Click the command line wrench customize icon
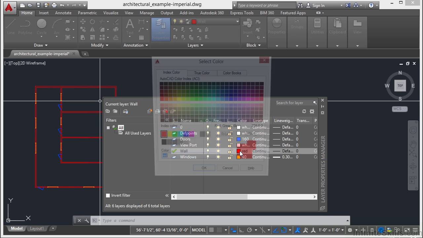 coord(87,220)
